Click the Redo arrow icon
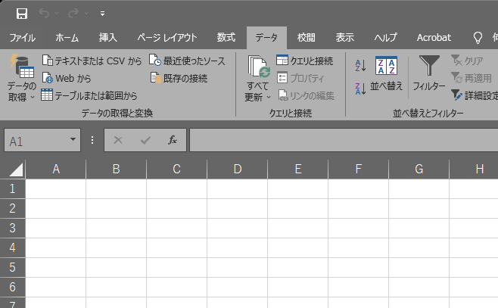 pos(73,14)
